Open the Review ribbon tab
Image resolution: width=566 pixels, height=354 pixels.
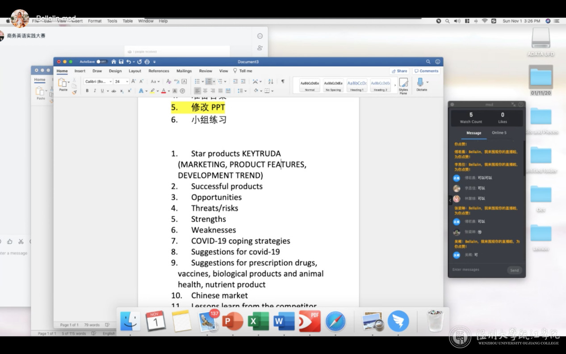click(x=205, y=71)
